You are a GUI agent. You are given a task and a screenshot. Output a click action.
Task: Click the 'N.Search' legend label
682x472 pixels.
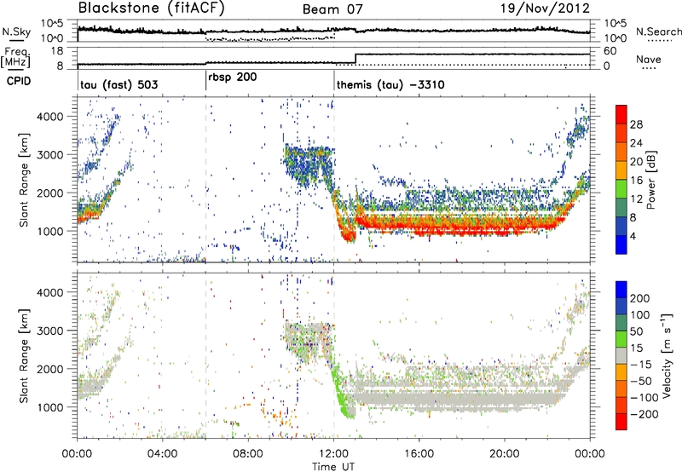(x=658, y=32)
